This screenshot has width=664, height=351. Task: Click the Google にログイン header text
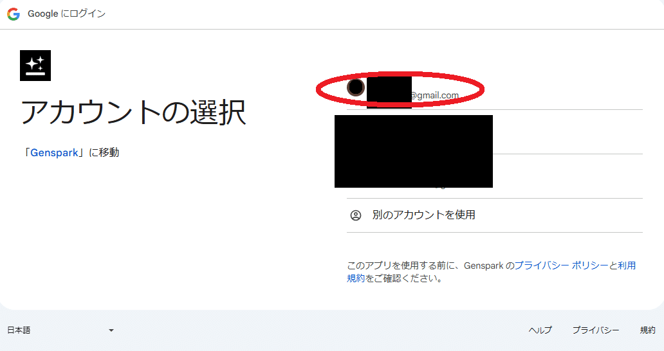tap(66, 14)
